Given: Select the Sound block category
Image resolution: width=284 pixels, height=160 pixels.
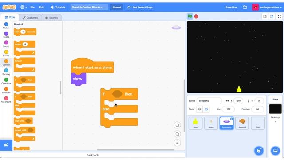Looking at the screenshot, I should click(6, 44).
